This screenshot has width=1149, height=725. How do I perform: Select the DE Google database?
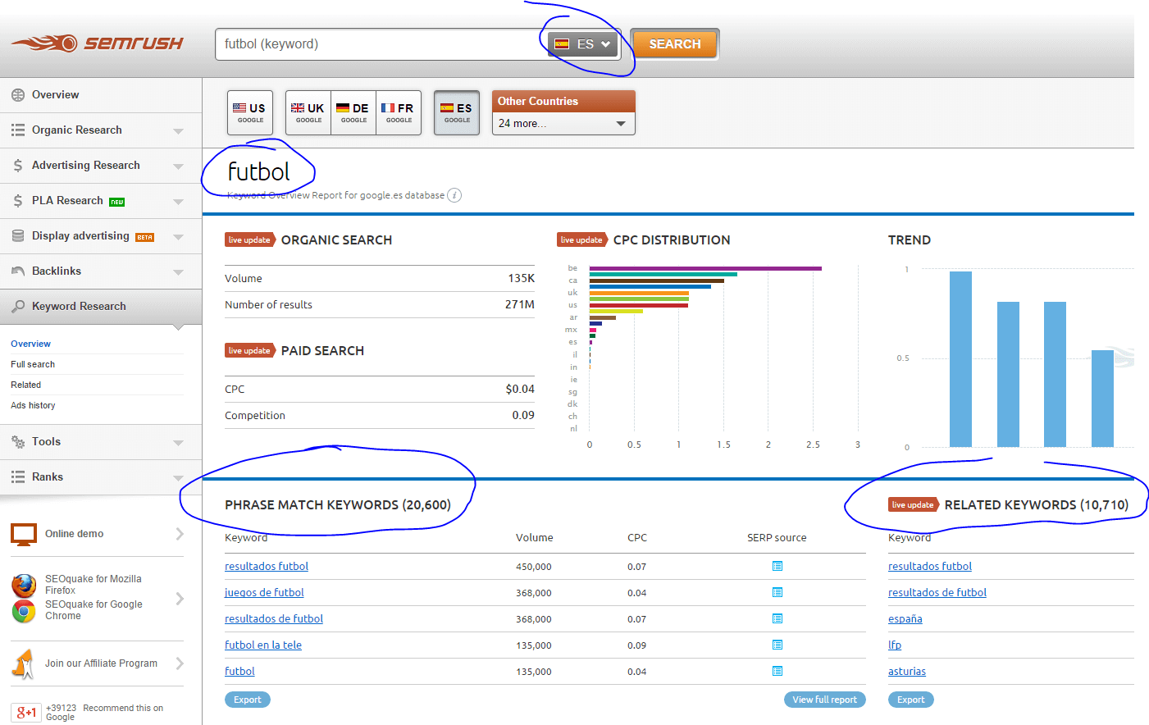point(353,112)
